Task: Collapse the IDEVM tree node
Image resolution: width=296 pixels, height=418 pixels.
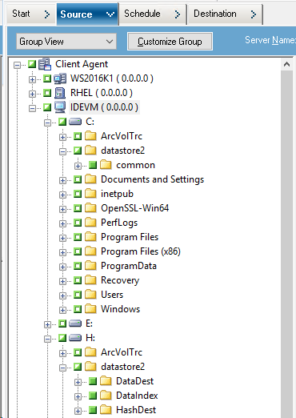Action: click(x=32, y=108)
